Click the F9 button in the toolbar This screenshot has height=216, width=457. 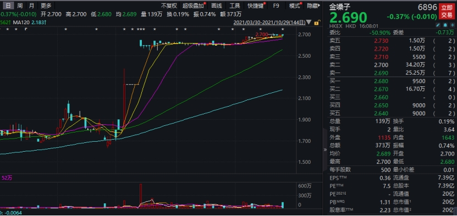276,5
